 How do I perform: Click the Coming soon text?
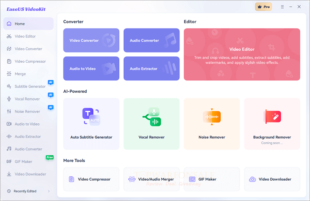pos(272,143)
